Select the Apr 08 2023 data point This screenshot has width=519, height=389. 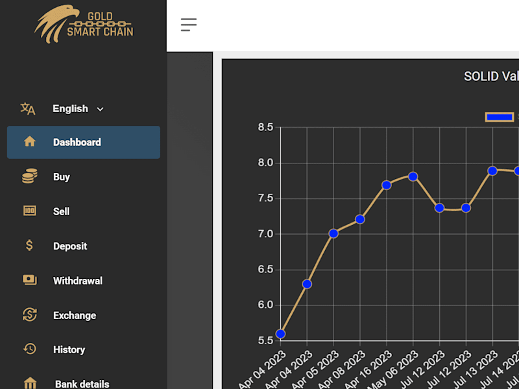tap(360, 219)
